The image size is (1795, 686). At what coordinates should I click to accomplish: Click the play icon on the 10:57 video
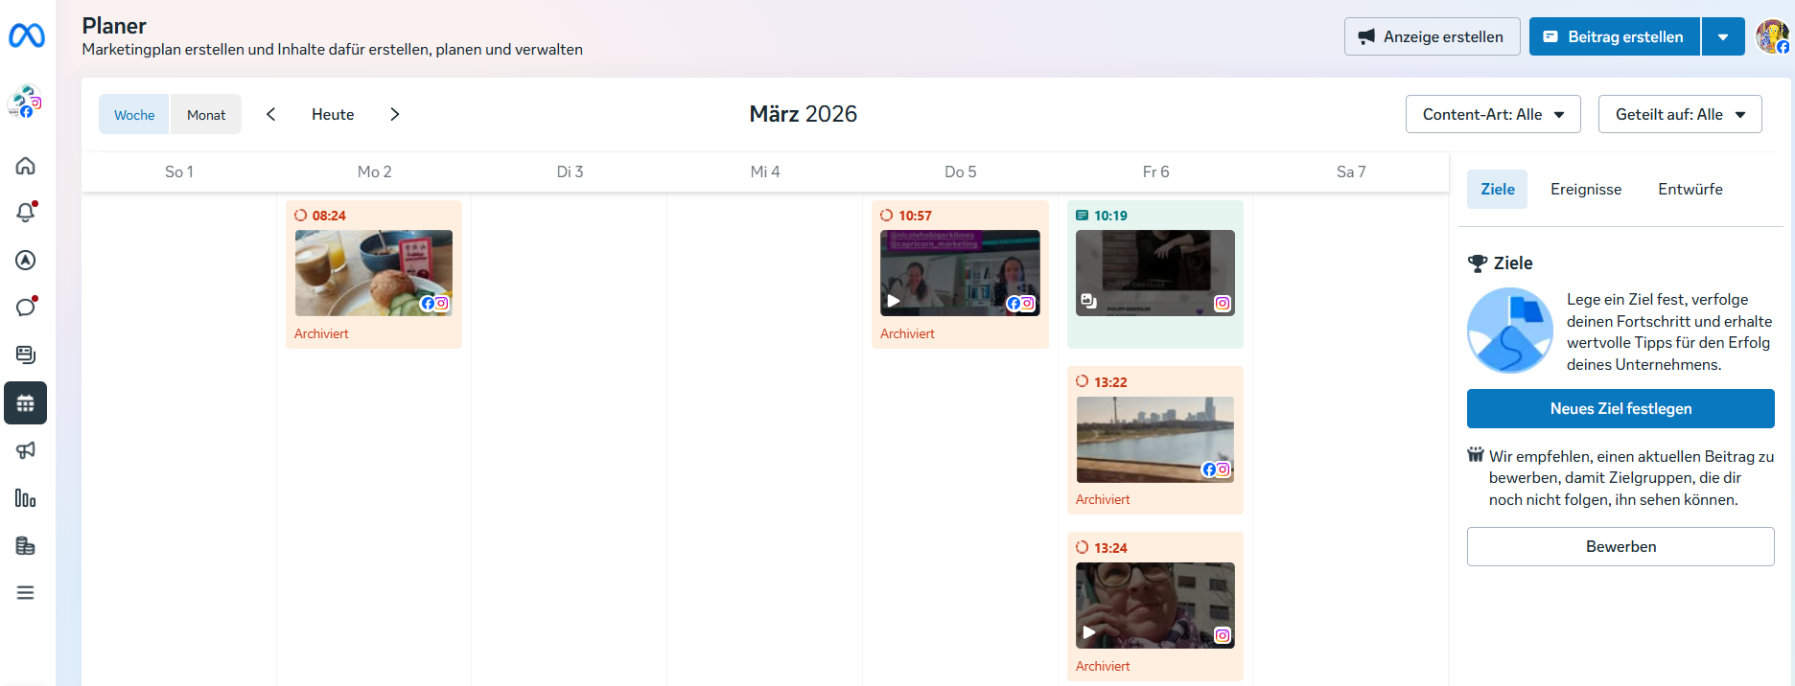pos(894,301)
